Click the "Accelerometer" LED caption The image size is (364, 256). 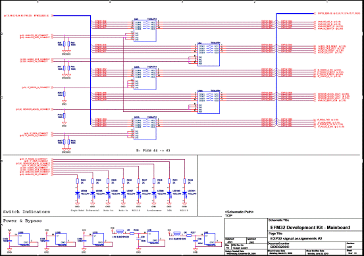(x=154, y=211)
